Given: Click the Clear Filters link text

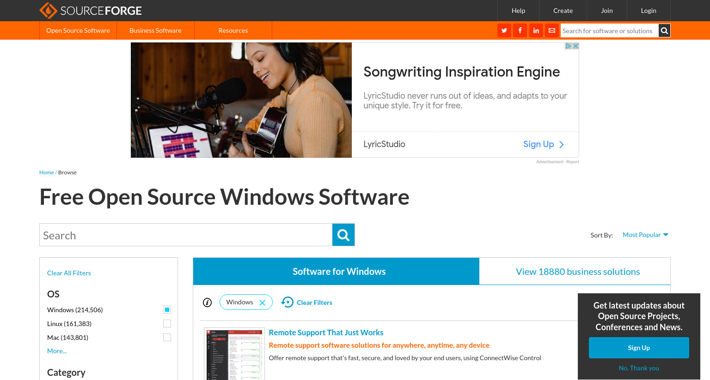Looking at the screenshot, I should coord(314,303).
